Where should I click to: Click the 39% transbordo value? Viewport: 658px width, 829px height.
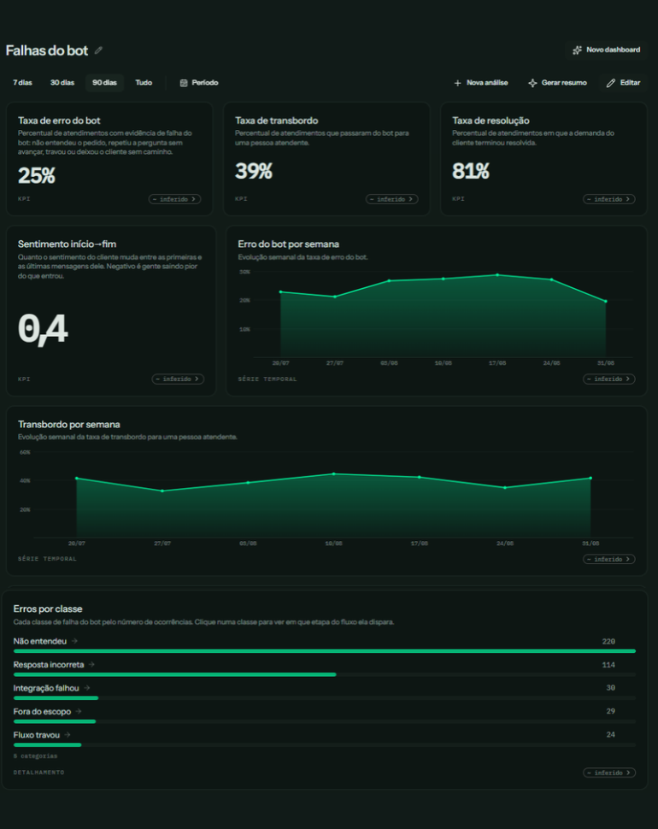(254, 171)
